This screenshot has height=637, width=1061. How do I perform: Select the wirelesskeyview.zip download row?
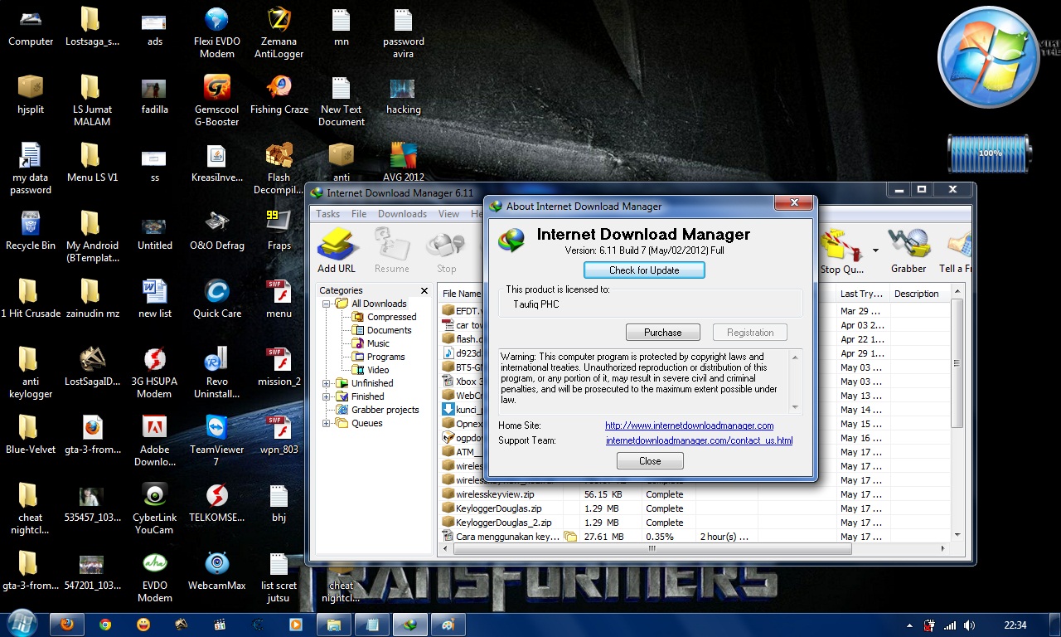(695, 494)
